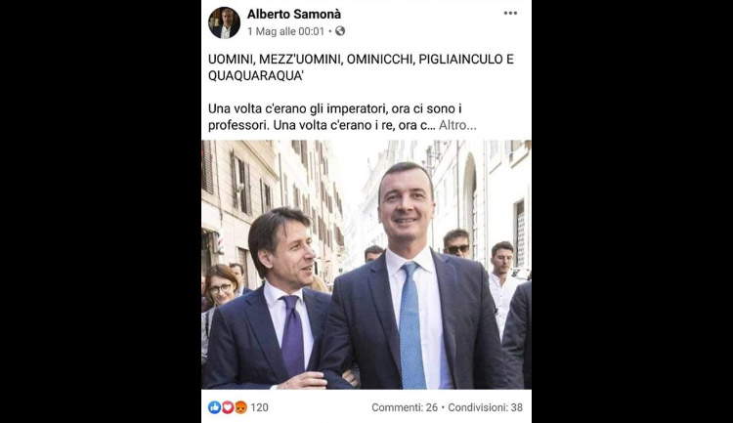Open the list of 120 reactions
733x423 pixels.
coord(259,407)
